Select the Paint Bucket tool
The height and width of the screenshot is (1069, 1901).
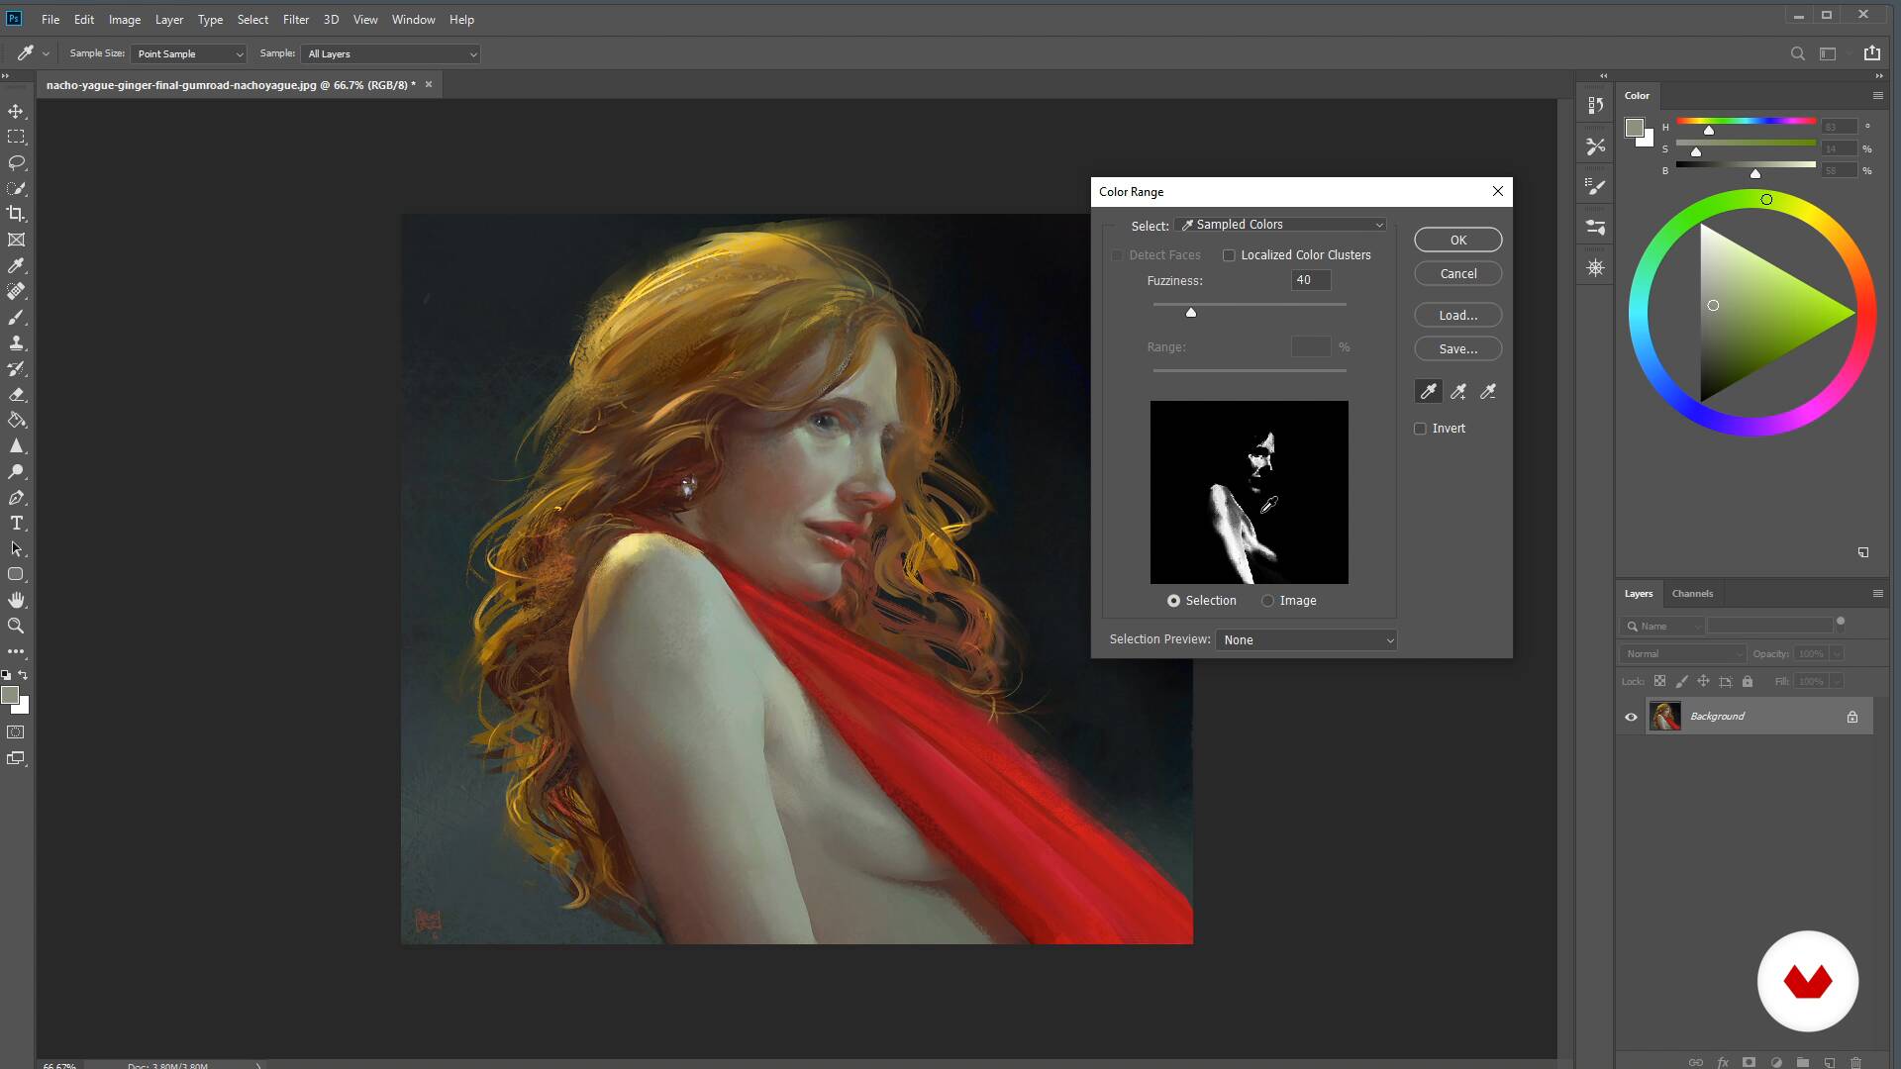pos(16,420)
